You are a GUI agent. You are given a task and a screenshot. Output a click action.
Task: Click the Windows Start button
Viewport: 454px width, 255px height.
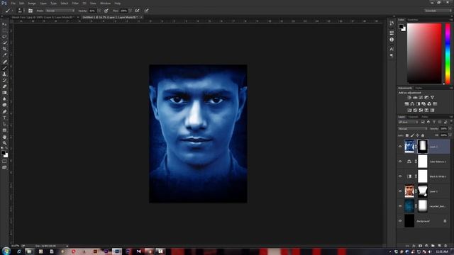tap(6, 251)
